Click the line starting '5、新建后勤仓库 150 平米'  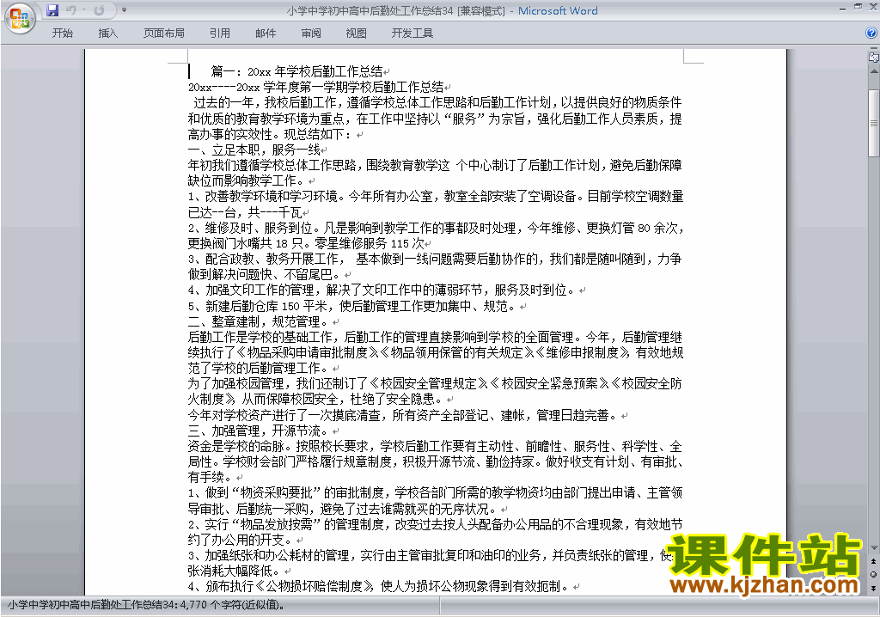coord(351,306)
